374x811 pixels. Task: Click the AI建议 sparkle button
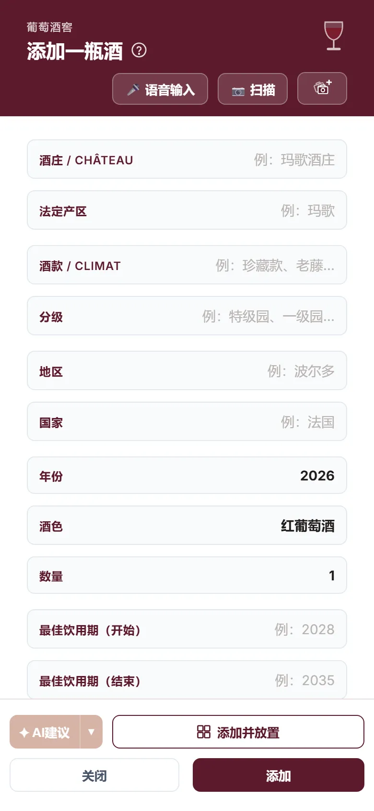pyautogui.click(x=45, y=732)
